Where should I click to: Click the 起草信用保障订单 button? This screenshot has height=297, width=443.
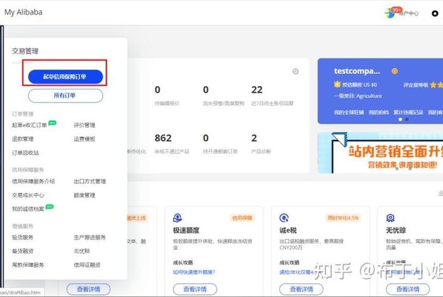click(65, 76)
